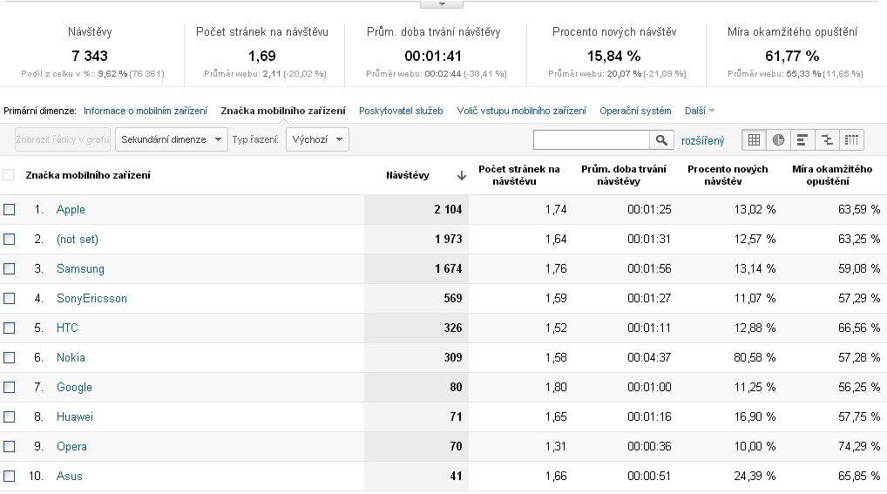Screen dimensions: 887x494
Task: Sort by Procento nových návštěv header
Action: pos(728,175)
